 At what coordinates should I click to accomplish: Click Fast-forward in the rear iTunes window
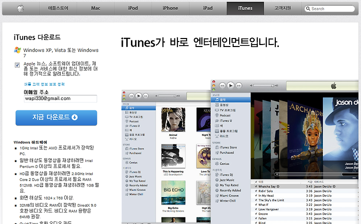[146, 96]
